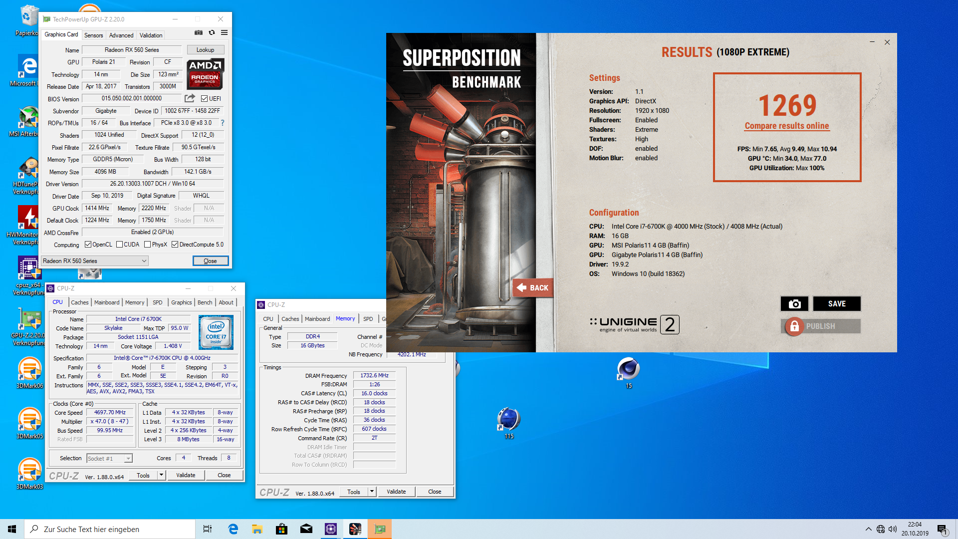
Task: Open the SPD tab in CPU-Z Memory window
Action: 368,319
